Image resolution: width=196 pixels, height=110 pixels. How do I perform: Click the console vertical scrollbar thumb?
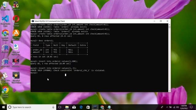pos(169,27)
